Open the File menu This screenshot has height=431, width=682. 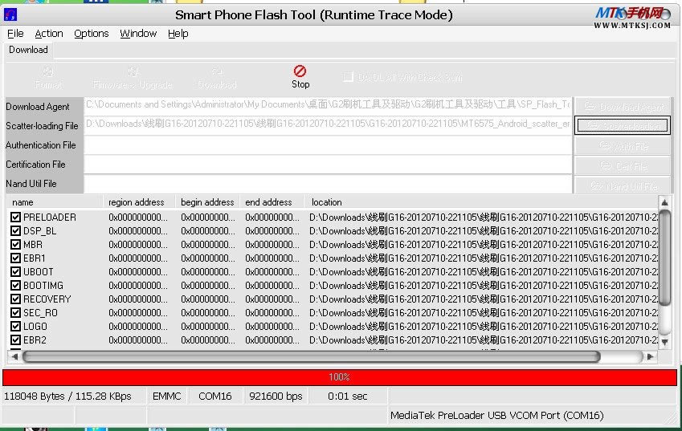point(15,34)
